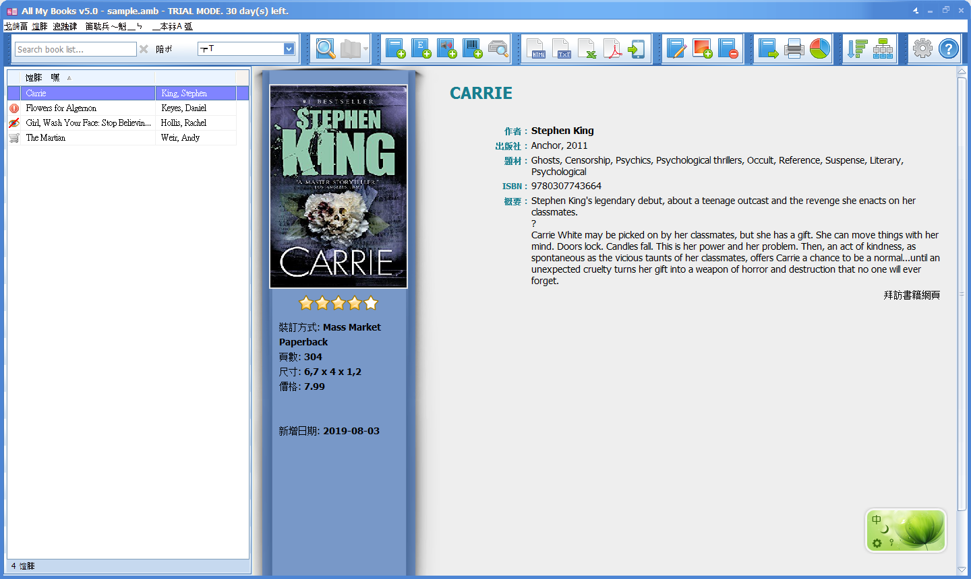This screenshot has width=971, height=579.
Task: Select the Carrie row in book list
Action: (128, 93)
